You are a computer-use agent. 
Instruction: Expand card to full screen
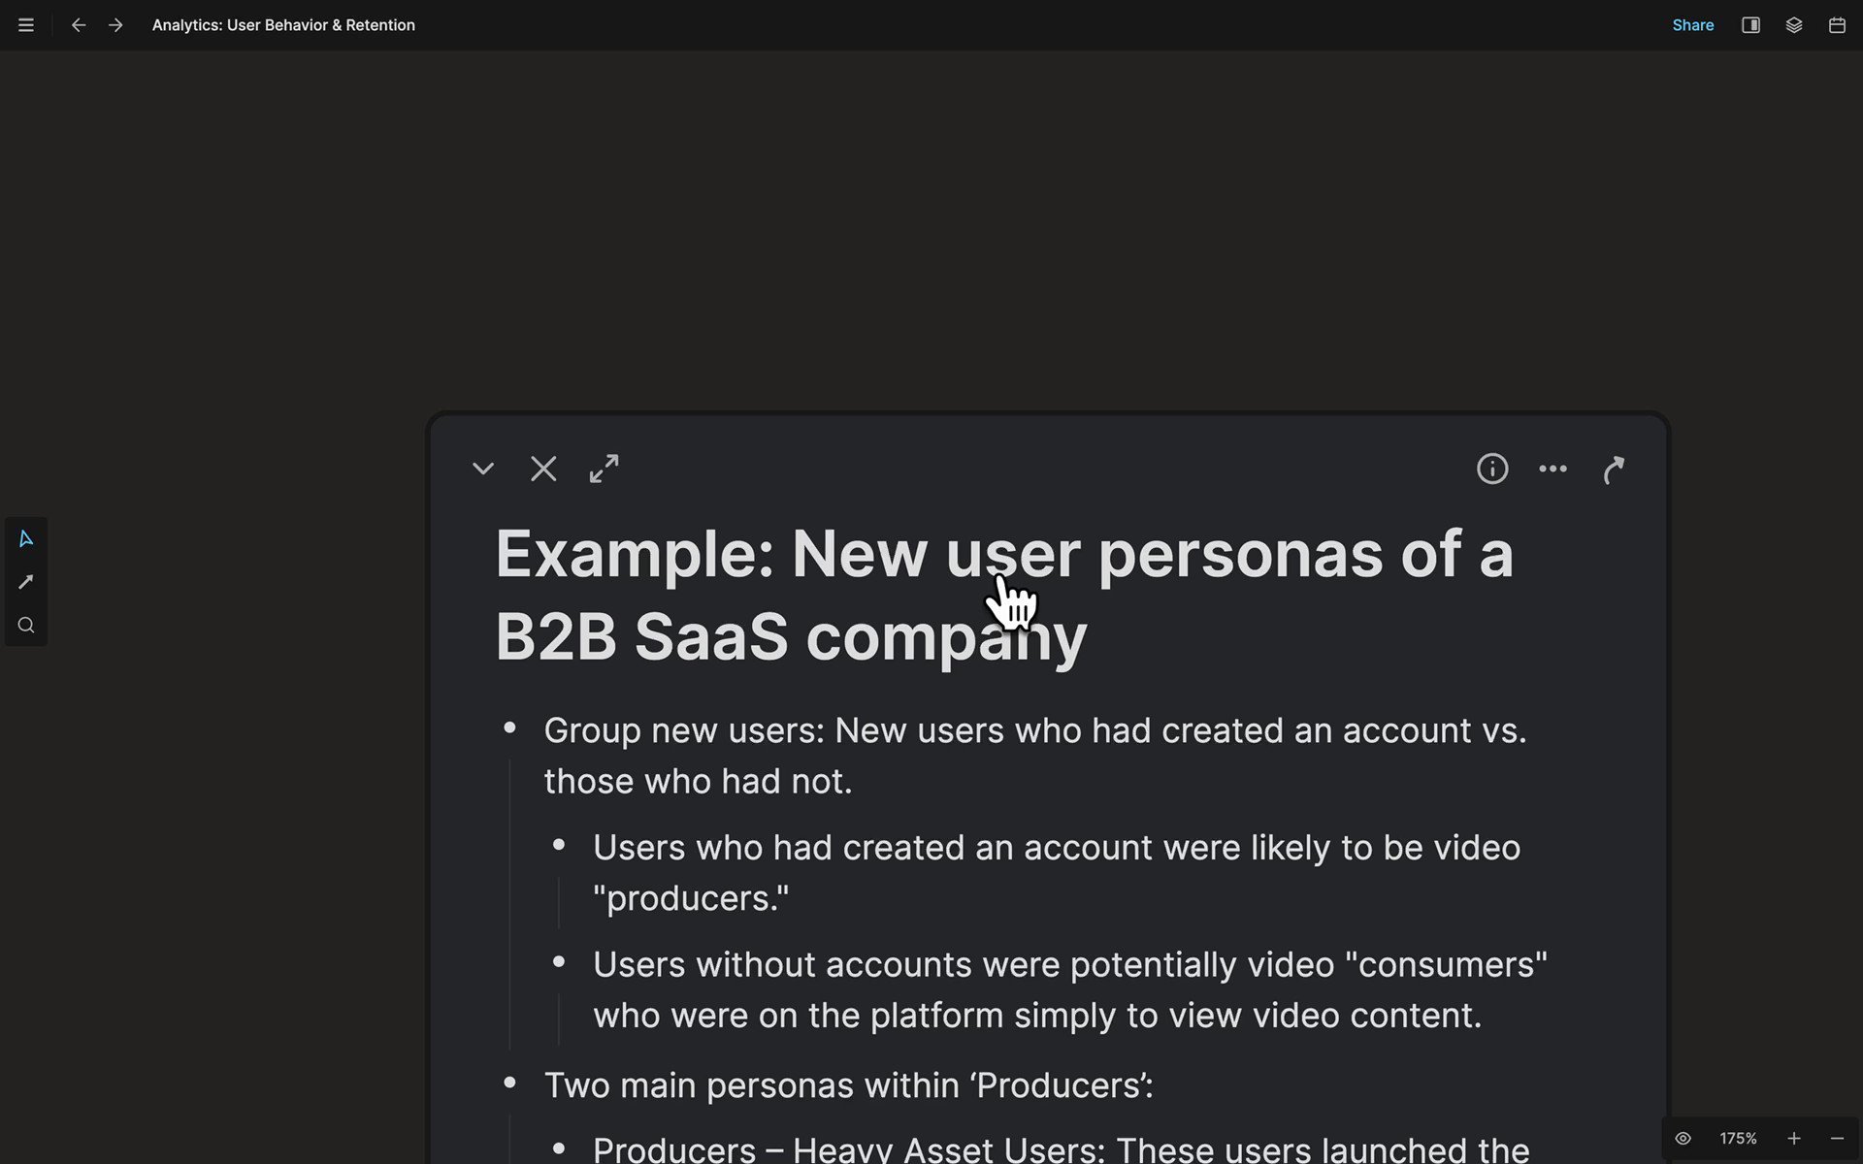[x=604, y=469]
